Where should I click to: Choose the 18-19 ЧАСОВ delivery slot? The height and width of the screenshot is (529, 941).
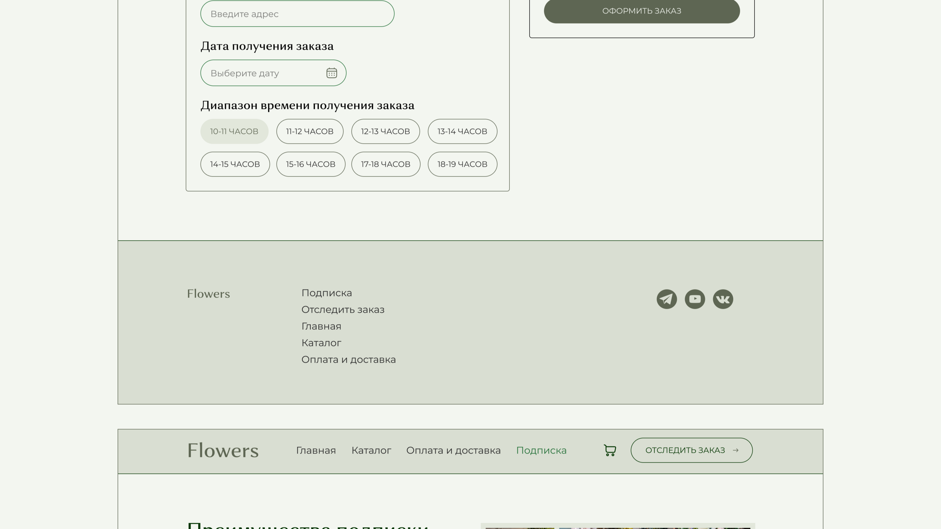tap(462, 164)
